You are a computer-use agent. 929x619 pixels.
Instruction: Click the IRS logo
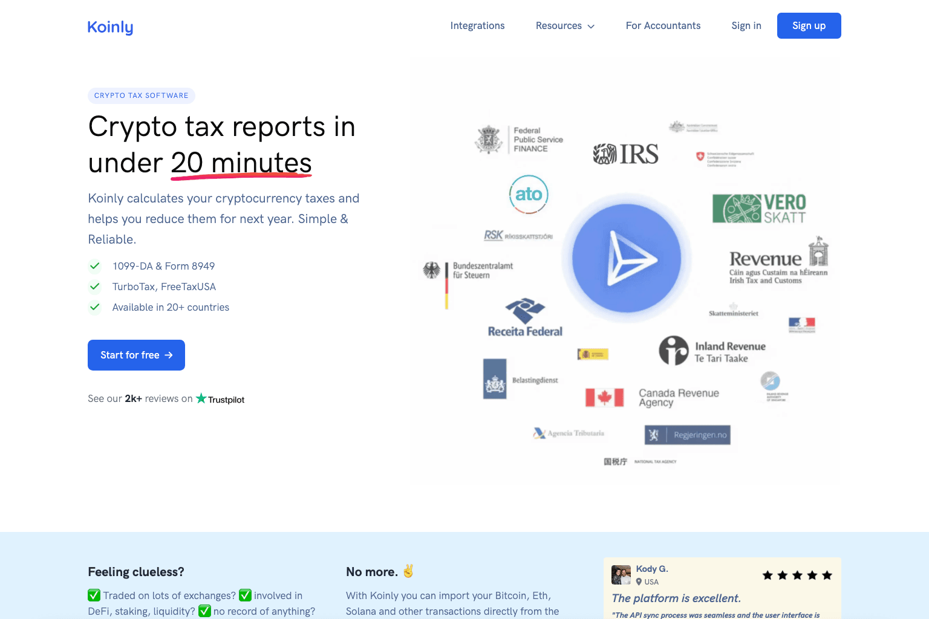[x=625, y=154]
